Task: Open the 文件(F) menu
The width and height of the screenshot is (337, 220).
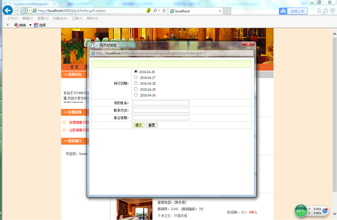Action: pyautogui.click(x=13, y=18)
